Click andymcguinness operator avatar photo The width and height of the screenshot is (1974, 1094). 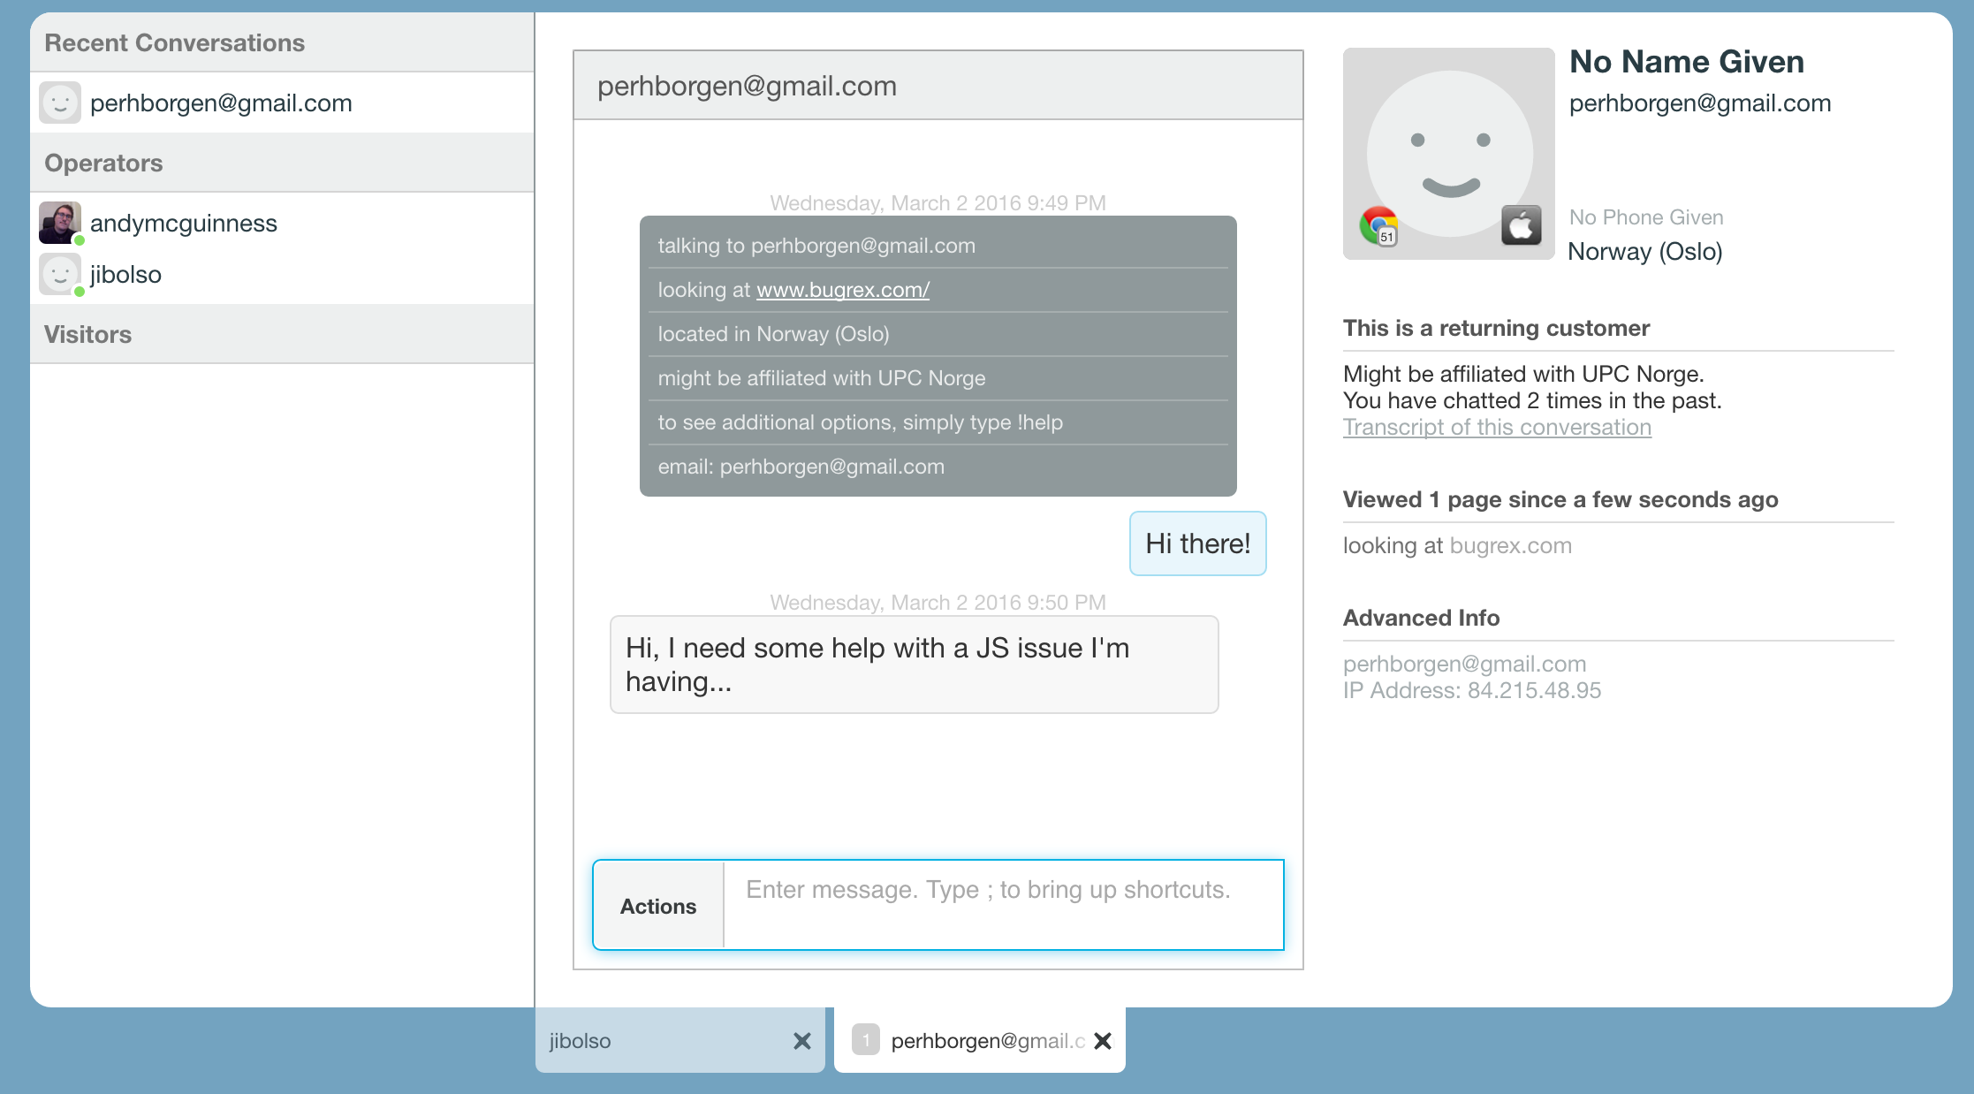pos(60,223)
